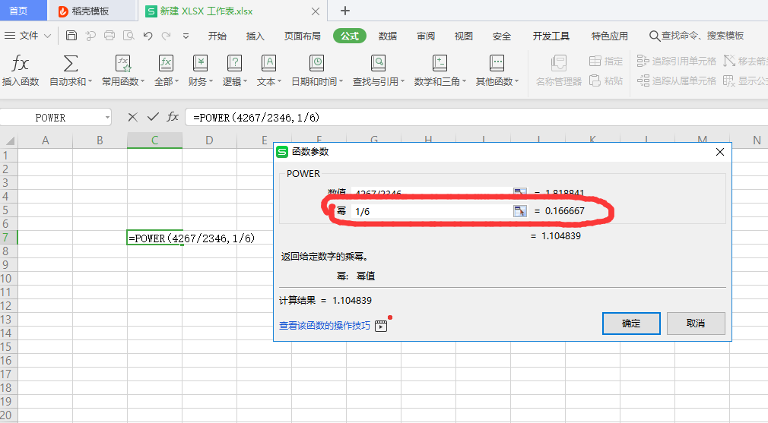The width and height of the screenshot is (768, 423).
Task: Expand the name box dropdown showing POWER
Action: click(107, 118)
